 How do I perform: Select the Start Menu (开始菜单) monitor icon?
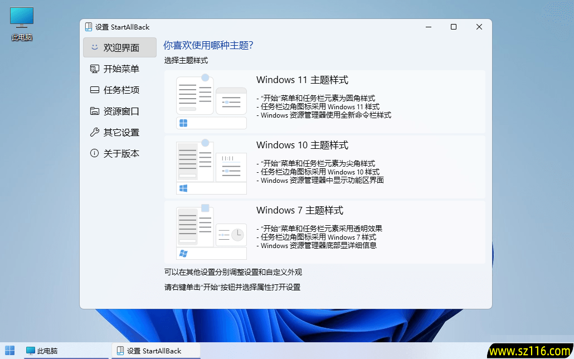tap(94, 69)
